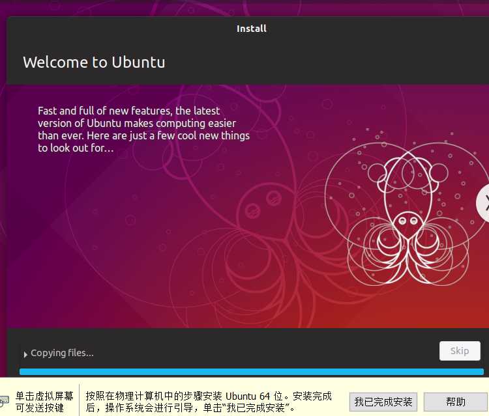Click the 'Fast and full of new features' paragraph

[x=144, y=129]
